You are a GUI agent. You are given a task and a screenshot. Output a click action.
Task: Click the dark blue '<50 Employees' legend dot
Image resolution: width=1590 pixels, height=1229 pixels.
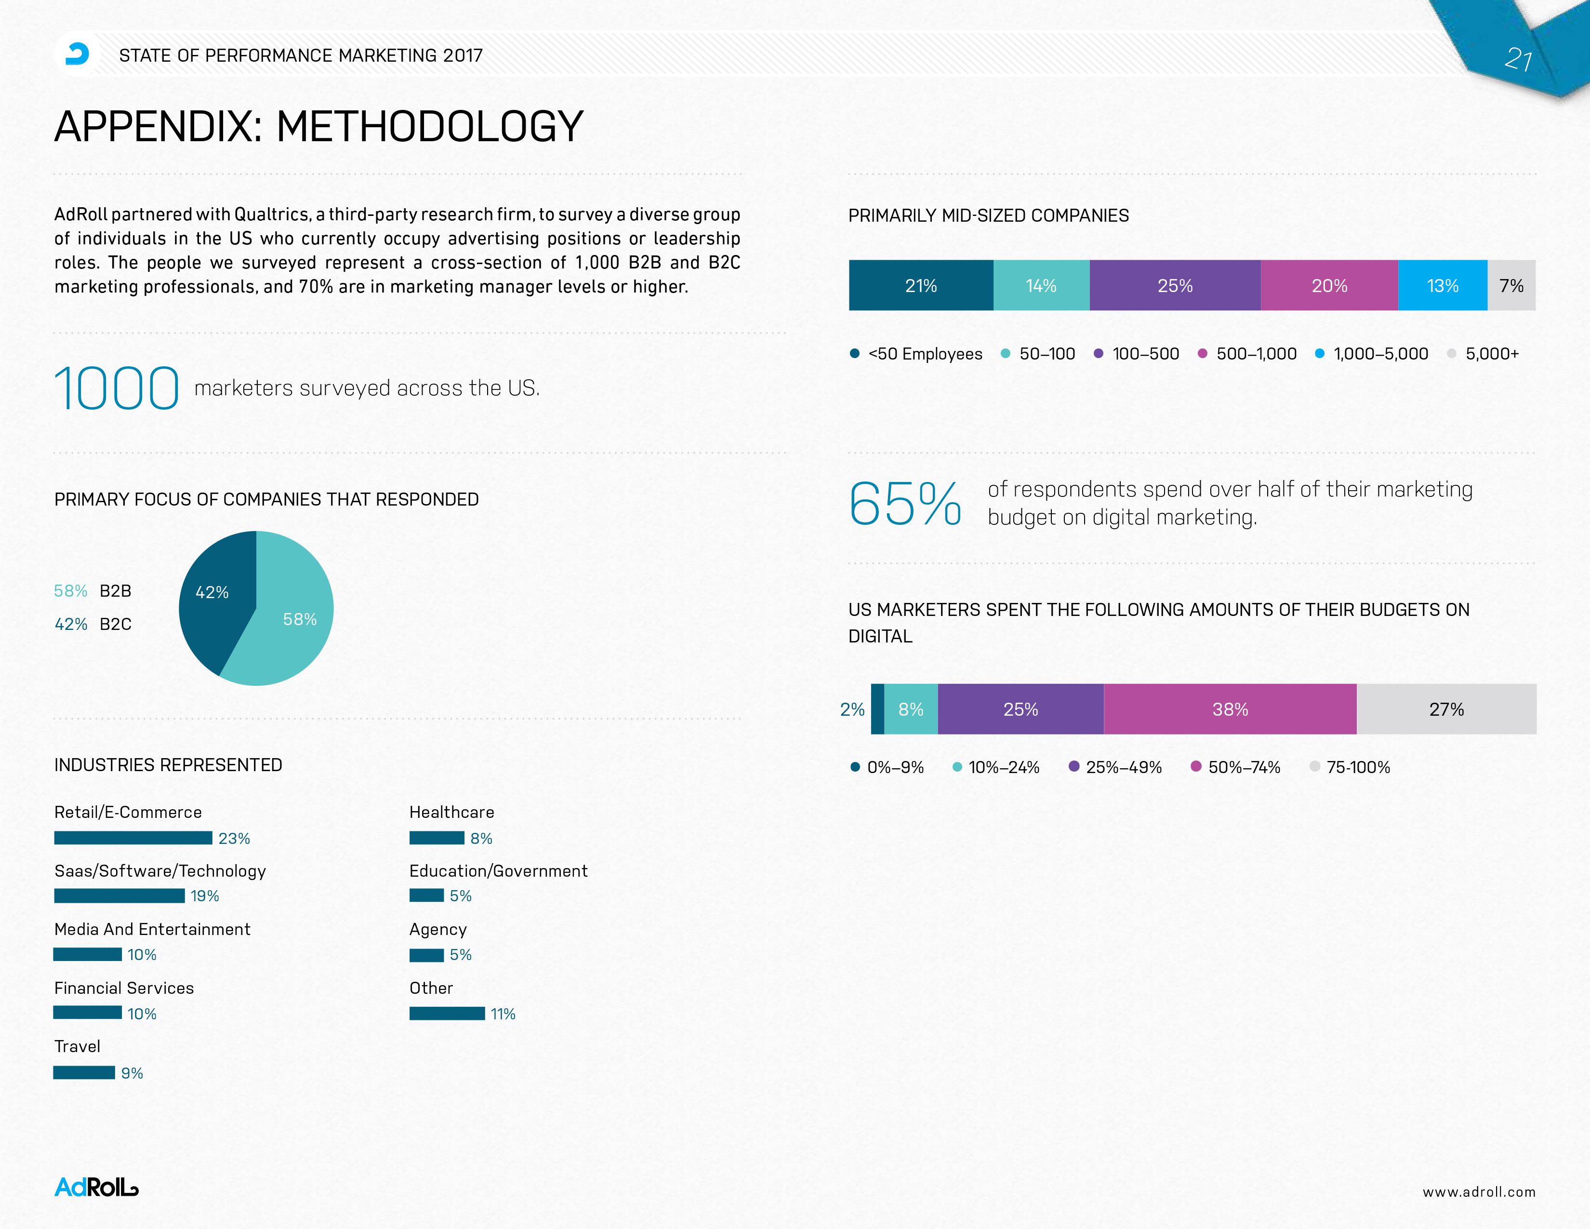tap(855, 354)
